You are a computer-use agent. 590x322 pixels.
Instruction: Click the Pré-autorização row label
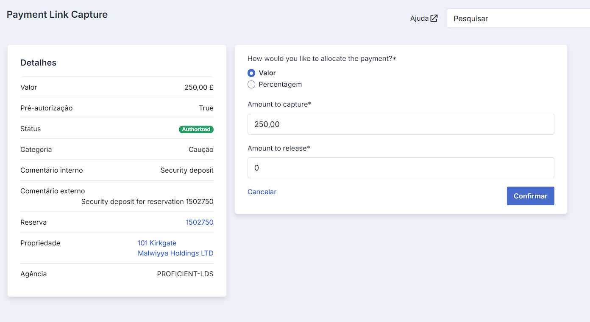tap(47, 108)
